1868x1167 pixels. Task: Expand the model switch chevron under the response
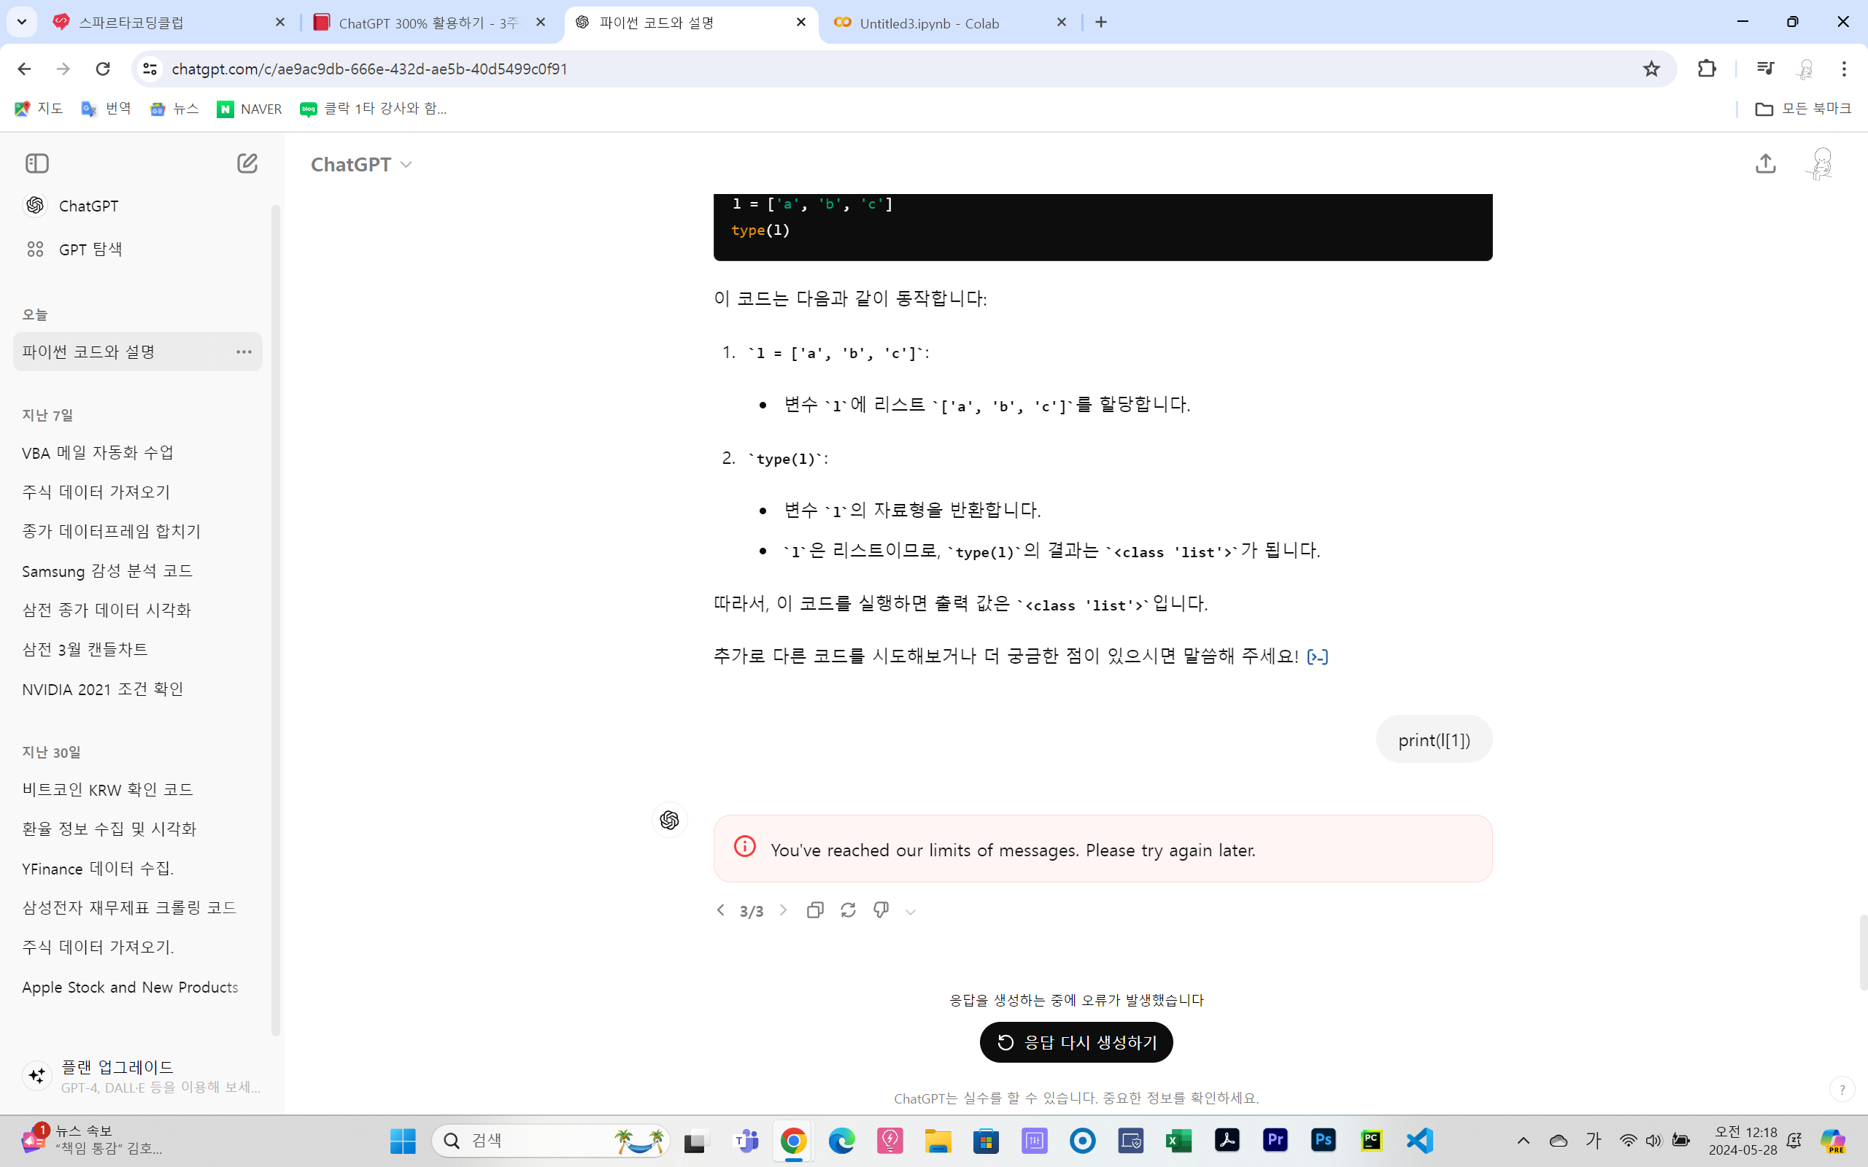coord(911,912)
